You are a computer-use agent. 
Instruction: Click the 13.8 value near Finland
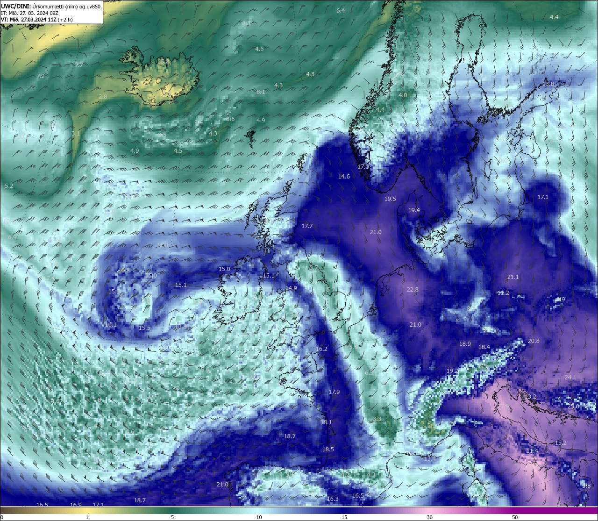(548, 84)
